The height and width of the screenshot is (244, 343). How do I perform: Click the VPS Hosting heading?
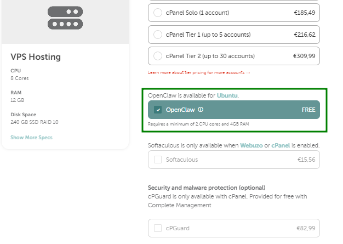[36, 57]
